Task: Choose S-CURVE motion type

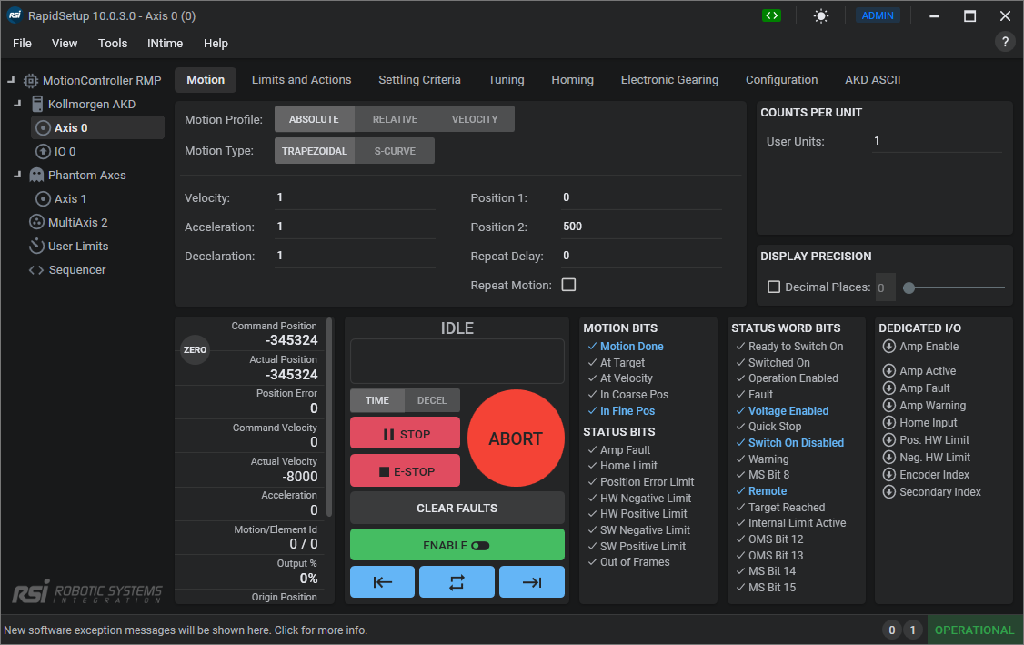Action: 395,151
